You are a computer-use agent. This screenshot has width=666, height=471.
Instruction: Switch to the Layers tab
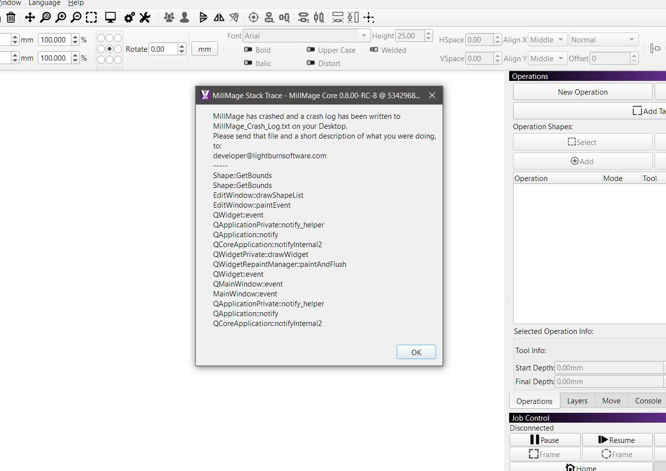click(x=577, y=401)
